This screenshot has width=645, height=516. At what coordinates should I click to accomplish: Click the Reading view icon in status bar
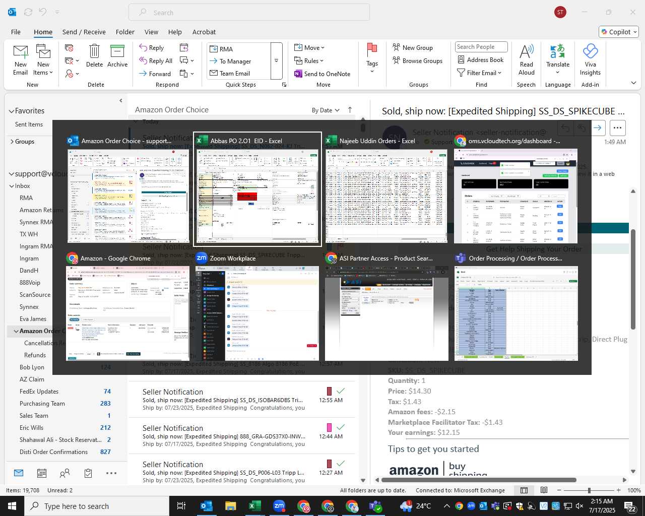[x=544, y=490]
